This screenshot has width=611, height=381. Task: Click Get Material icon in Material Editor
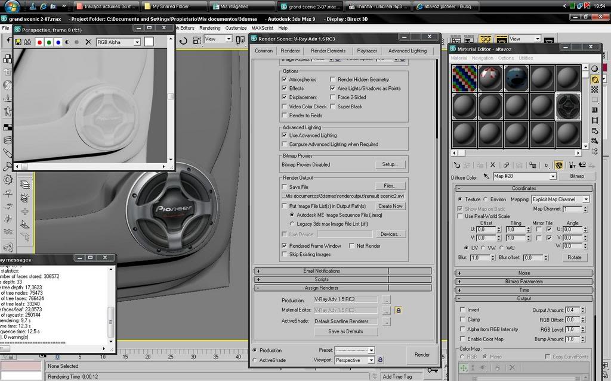pos(456,165)
